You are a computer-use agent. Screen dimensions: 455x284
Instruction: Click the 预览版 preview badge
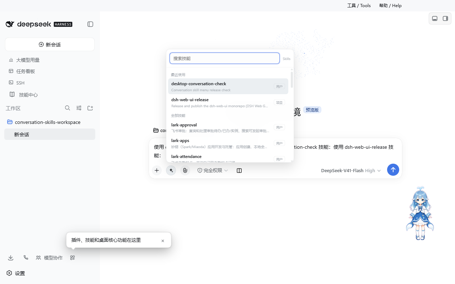click(x=312, y=110)
